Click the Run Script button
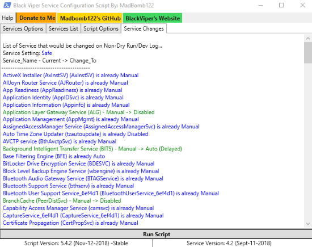The height and width of the screenshot is (247, 312). click(x=156, y=234)
